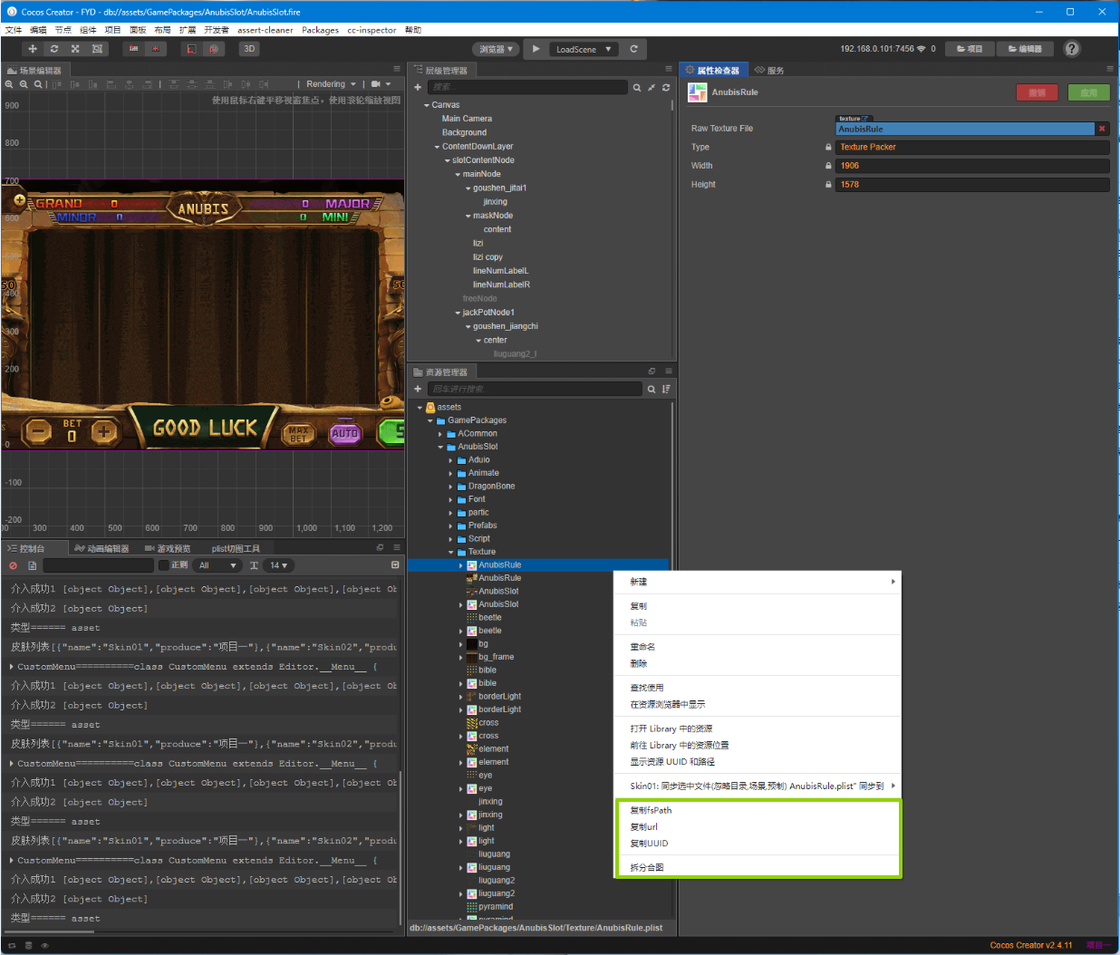Click the sort assets icon in asset manager
Screen dimensions: 1120x955
tap(666, 389)
